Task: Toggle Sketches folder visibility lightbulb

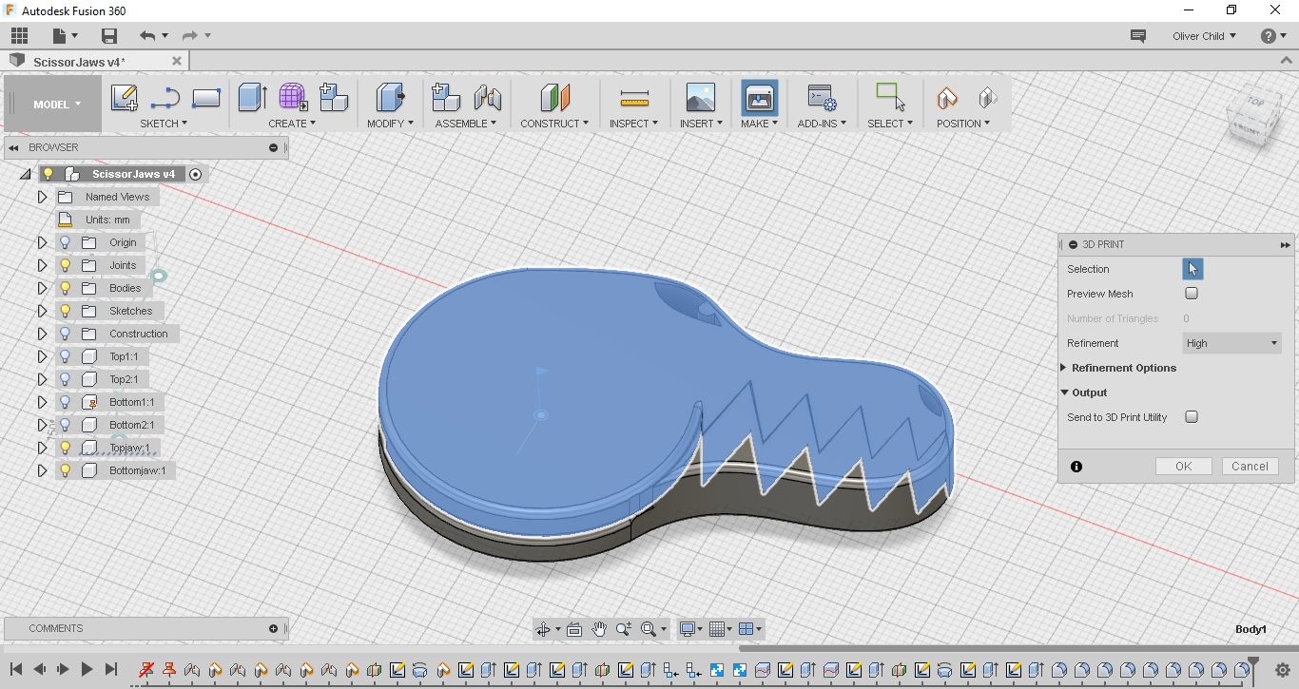Action: point(66,311)
